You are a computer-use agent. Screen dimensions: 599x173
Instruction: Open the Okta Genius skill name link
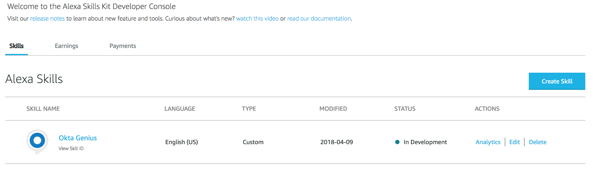[78, 138]
